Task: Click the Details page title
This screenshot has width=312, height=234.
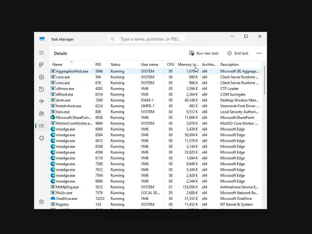Action: pos(61,53)
